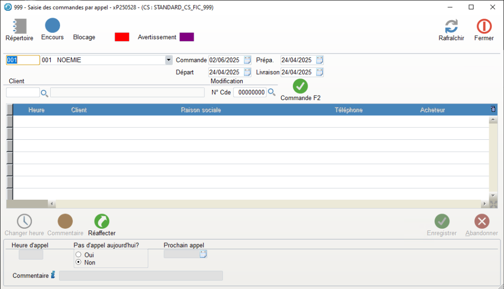Open the Commande date calendar picker
Viewport: 504px width, 289px height.
tap(248, 60)
